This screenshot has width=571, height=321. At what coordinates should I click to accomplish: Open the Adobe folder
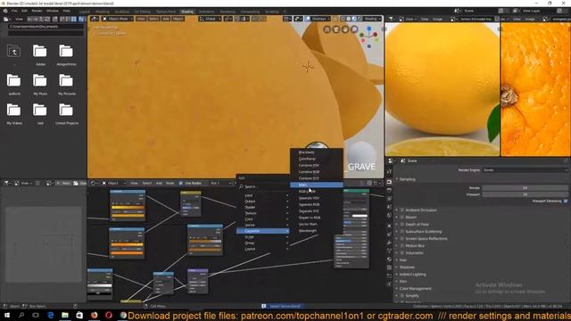tap(40, 54)
